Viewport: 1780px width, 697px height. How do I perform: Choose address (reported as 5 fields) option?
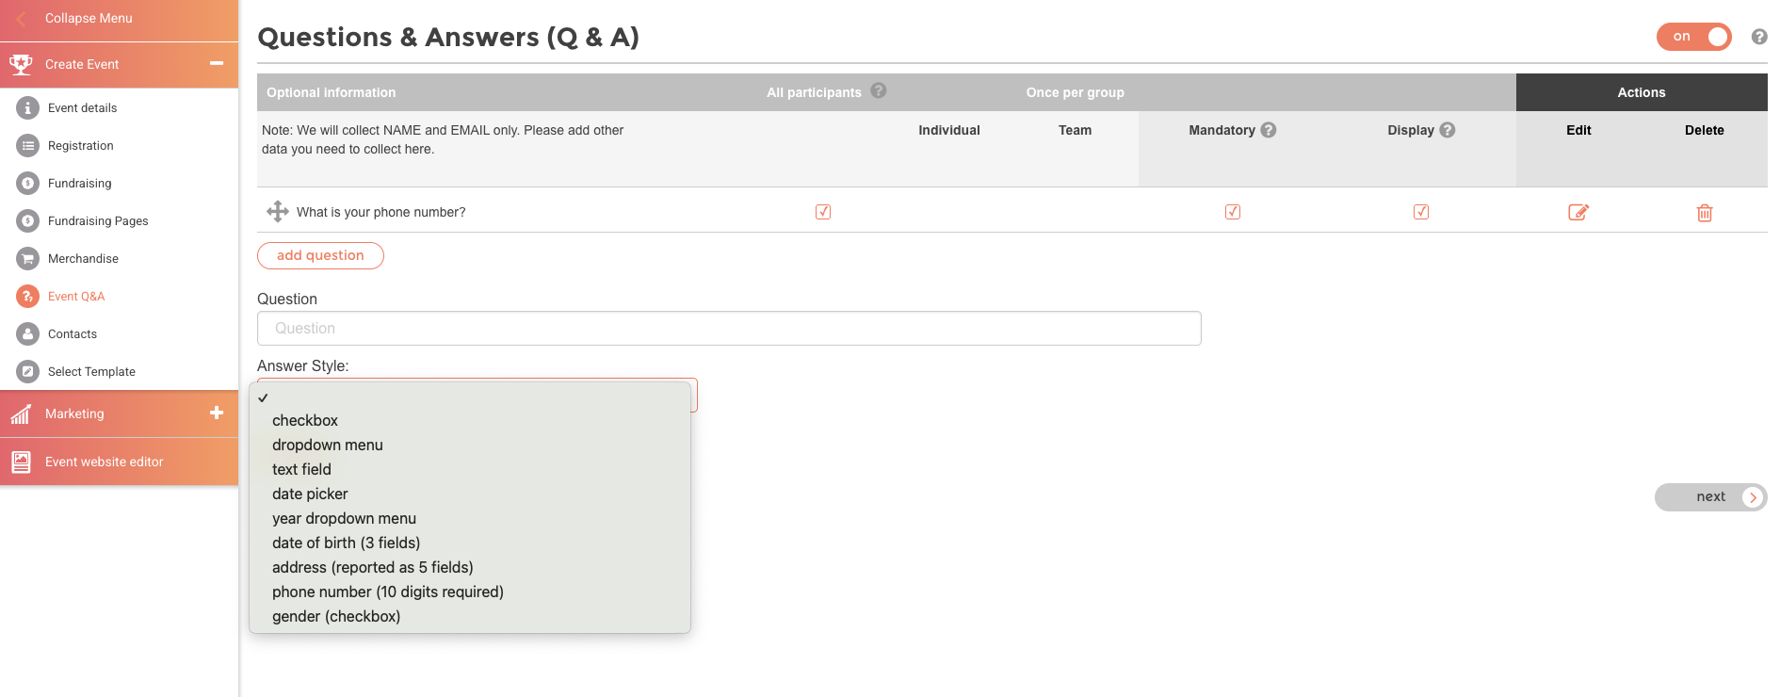point(470,567)
